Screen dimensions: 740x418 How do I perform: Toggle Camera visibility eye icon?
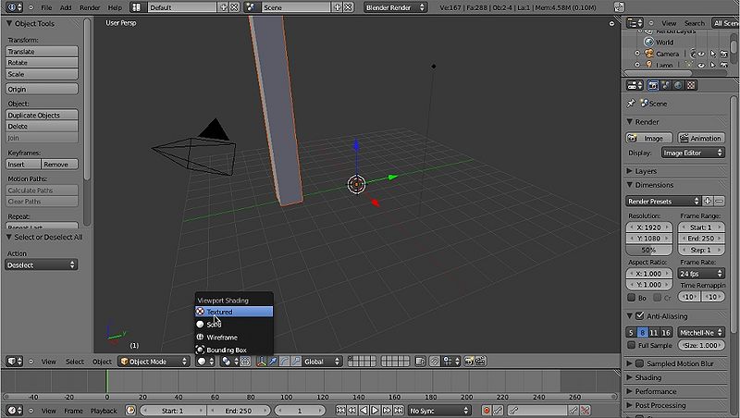[700, 54]
